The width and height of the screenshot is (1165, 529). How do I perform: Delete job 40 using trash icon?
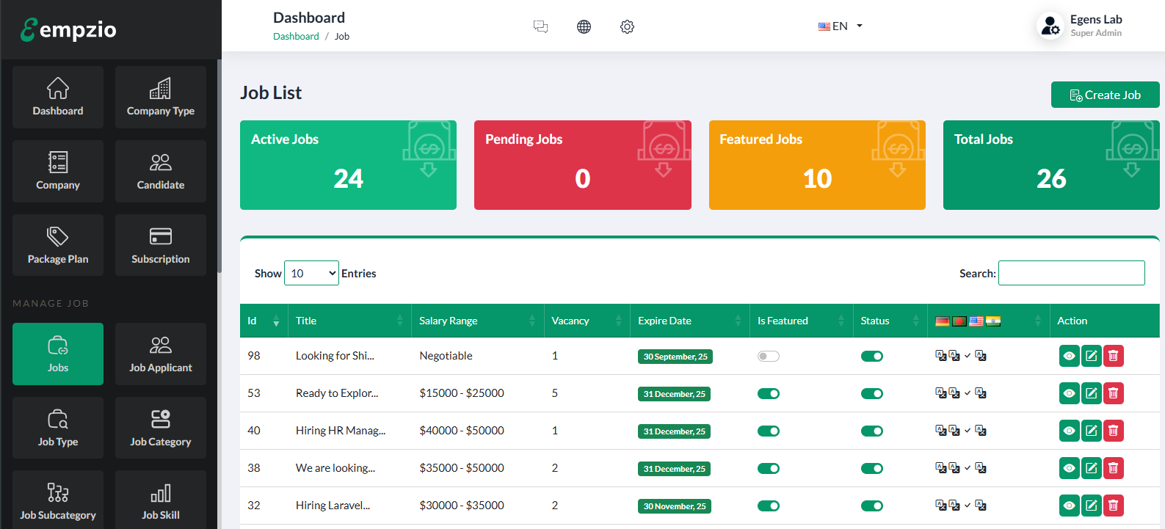coord(1114,431)
